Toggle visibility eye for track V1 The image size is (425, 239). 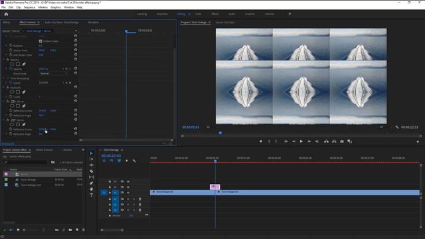(128, 193)
